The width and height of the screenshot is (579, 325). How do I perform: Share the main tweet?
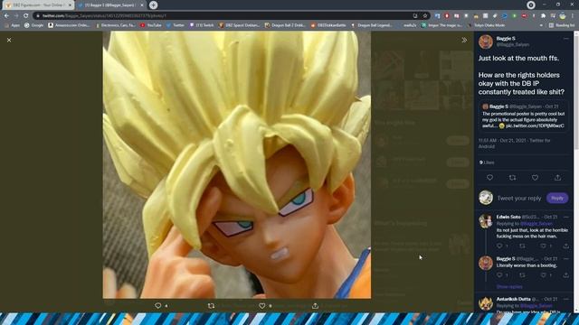[557, 178]
